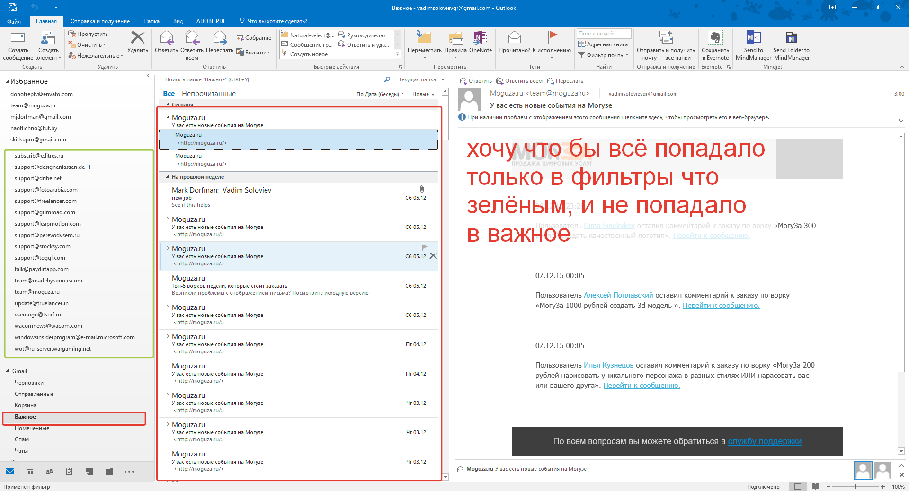Click the search people (Поиск людей) field
Screen dimensions: 909x491
pos(604,34)
